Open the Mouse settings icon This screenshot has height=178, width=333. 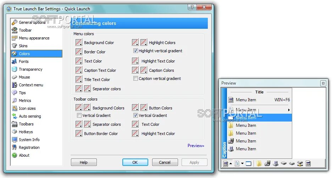(x=15, y=77)
